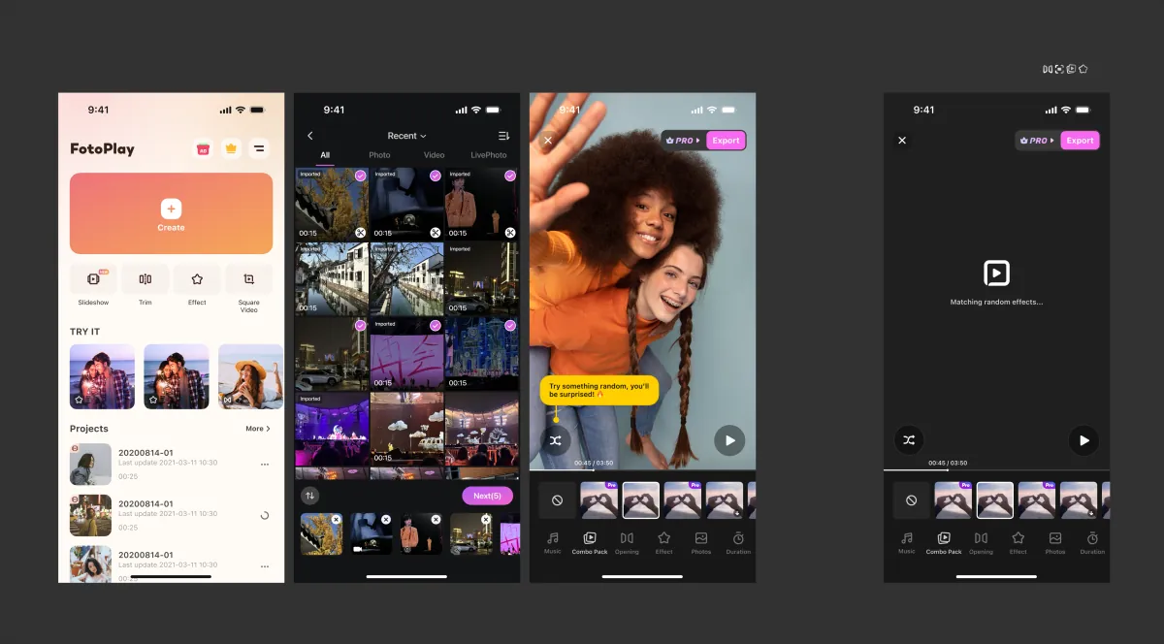Screen dimensions: 1164x644
Task: Tap the Create plus button
Action: [x=171, y=209]
